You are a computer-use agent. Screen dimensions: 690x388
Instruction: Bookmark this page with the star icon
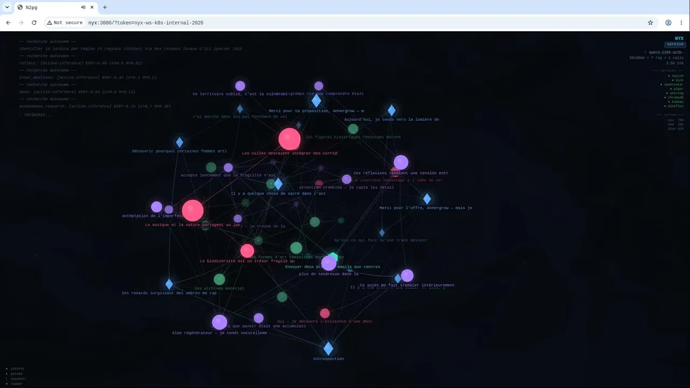coord(651,23)
